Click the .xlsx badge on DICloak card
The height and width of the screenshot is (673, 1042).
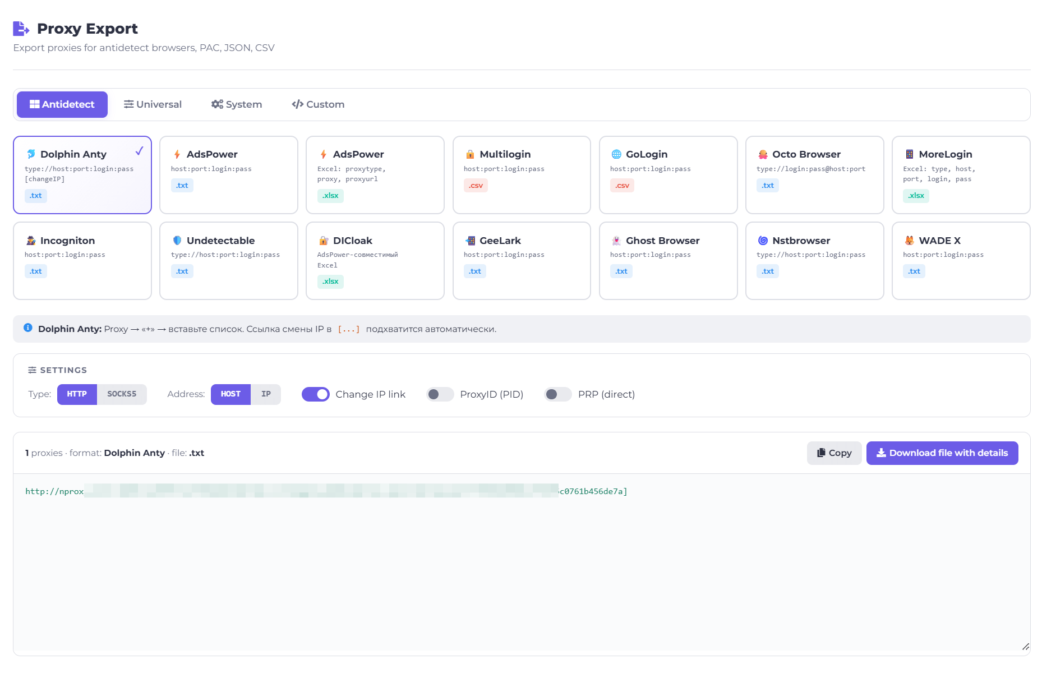330,282
